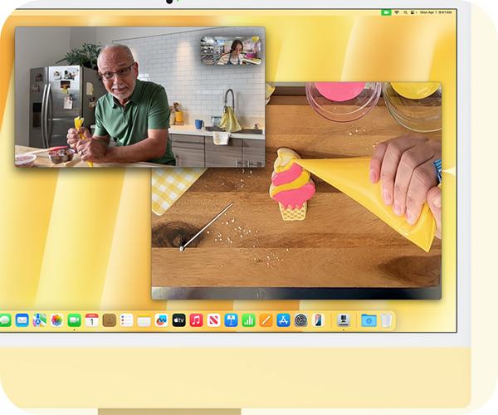Open the News app in the dock
The width and height of the screenshot is (498, 415).
tap(214, 320)
